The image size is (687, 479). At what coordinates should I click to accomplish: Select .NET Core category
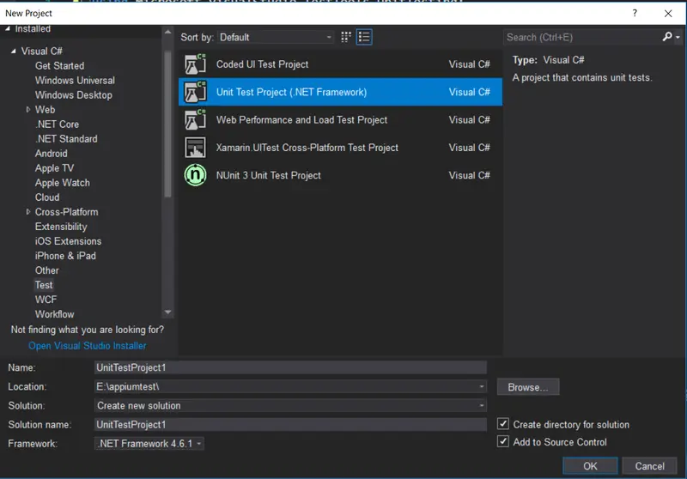coord(57,124)
